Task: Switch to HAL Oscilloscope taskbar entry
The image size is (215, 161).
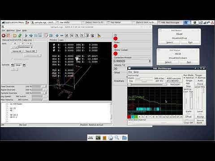Action: 170,22
